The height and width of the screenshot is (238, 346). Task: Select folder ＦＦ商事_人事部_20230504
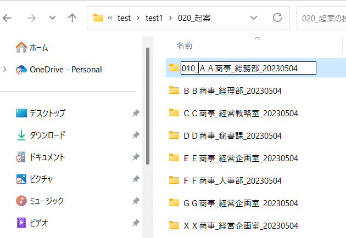coord(232,181)
